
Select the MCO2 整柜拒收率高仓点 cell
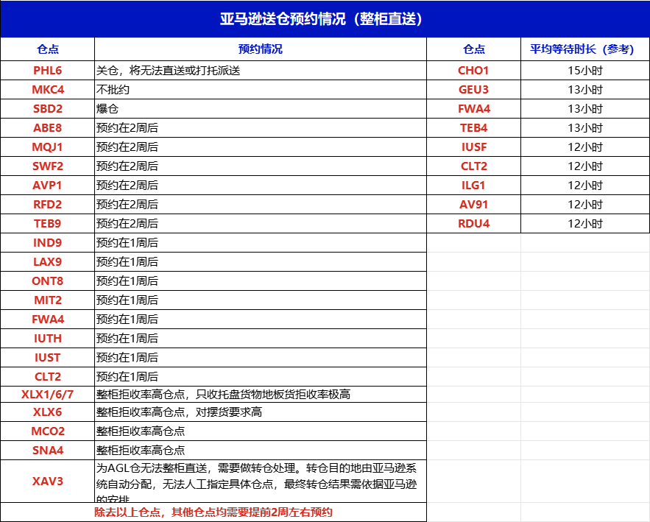pos(261,431)
